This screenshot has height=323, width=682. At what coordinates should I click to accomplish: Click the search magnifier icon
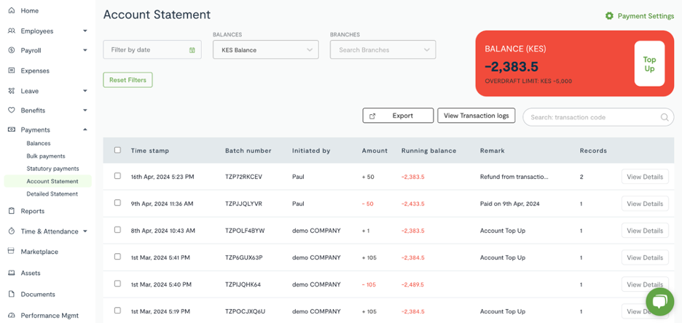(665, 117)
